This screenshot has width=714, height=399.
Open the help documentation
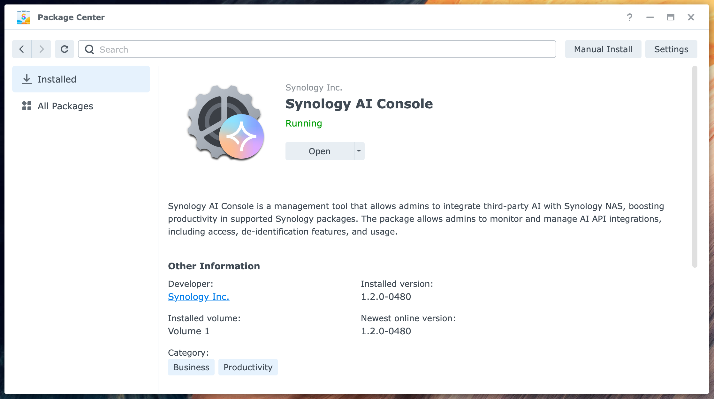pos(630,17)
